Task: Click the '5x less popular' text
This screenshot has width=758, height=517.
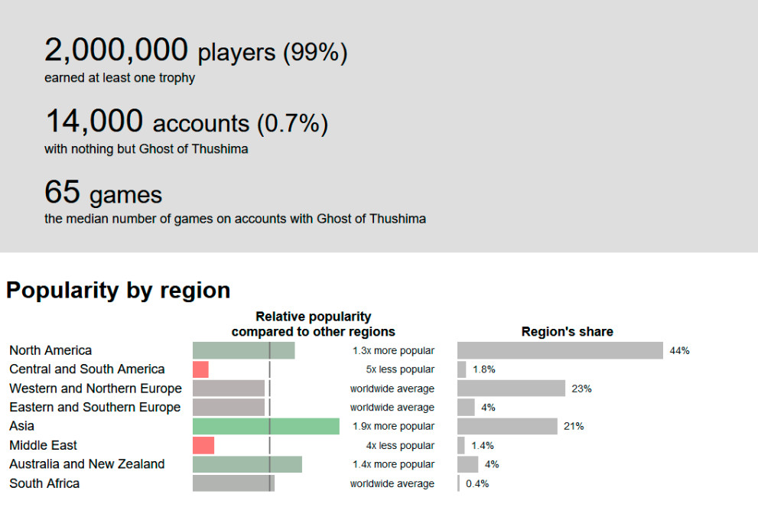Action: click(x=400, y=369)
